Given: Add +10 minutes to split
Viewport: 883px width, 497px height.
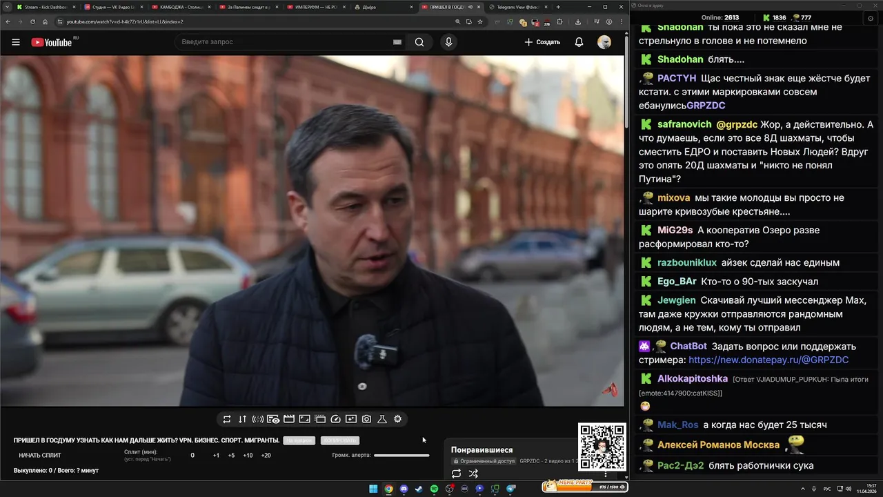Looking at the screenshot, I should click(x=248, y=456).
